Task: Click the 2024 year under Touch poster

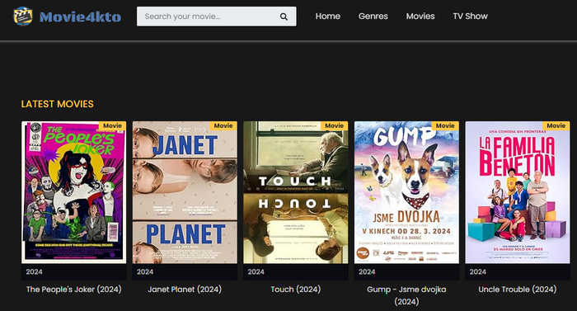Action: [256, 272]
